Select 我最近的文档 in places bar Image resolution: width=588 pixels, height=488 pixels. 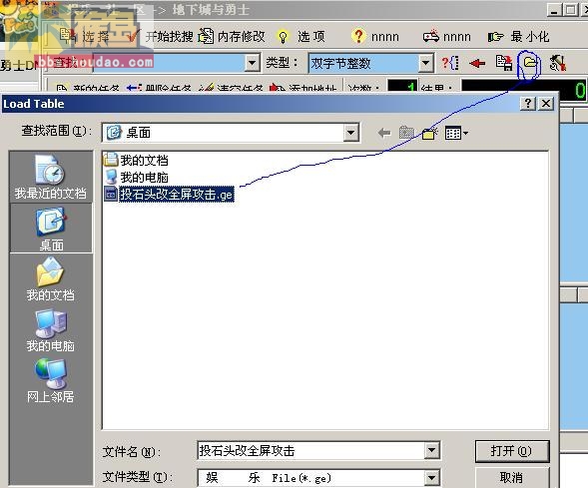[x=50, y=177]
